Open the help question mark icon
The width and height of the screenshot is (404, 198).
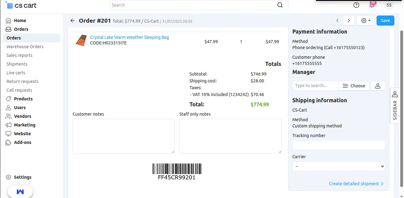click(356, 5)
